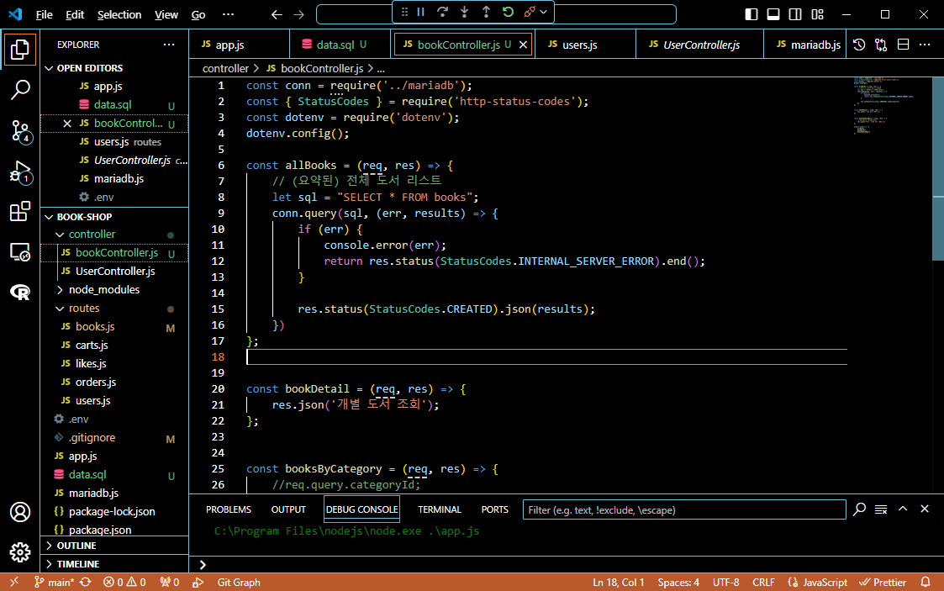This screenshot has height=591, width=944.
Task: Customize the editor layout
Action: (x=817, y=14)
